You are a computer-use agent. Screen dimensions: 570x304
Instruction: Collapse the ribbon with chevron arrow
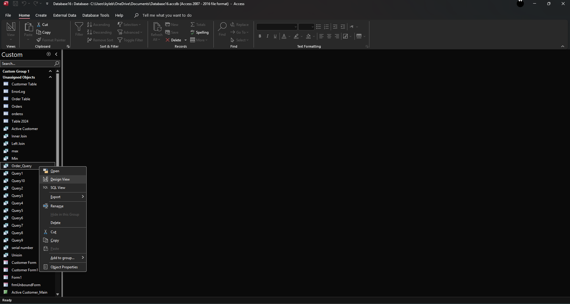563,46
